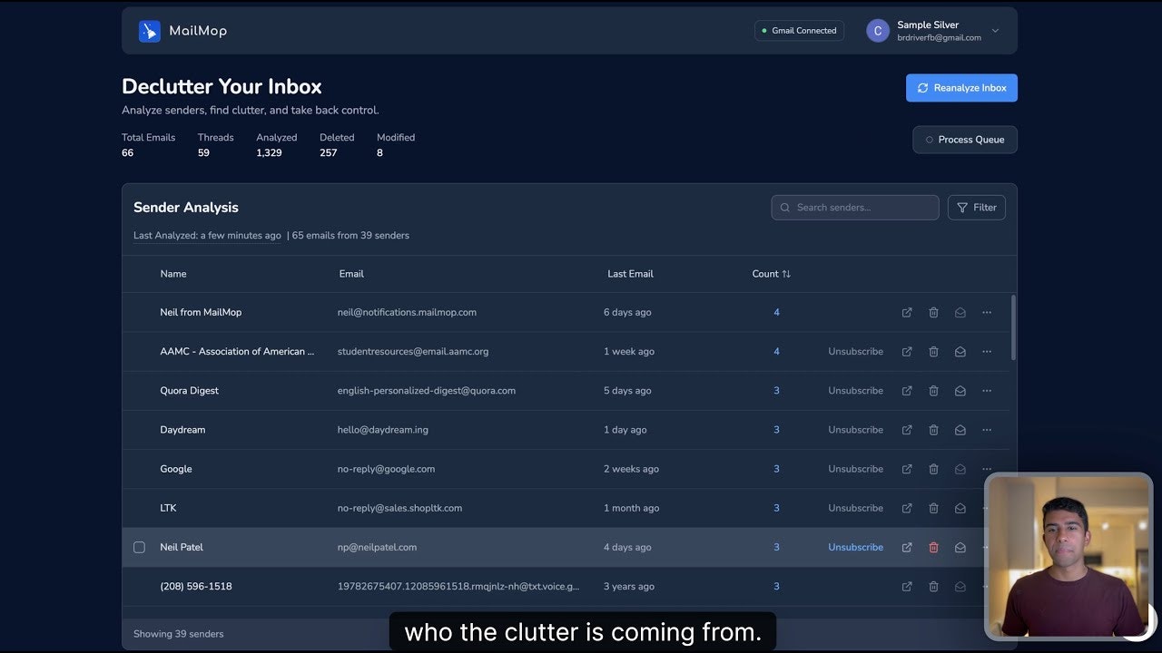This screenshot has width=1162, height=653.
Task: Click envelope icon in LTK row
Action: coord(960,508)
